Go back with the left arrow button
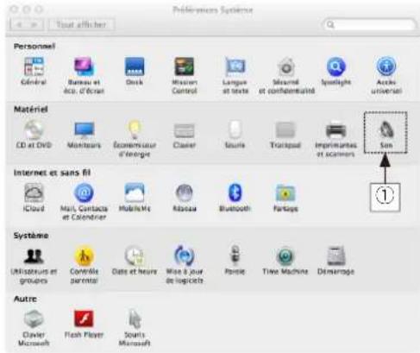 (x=19, y=24)
